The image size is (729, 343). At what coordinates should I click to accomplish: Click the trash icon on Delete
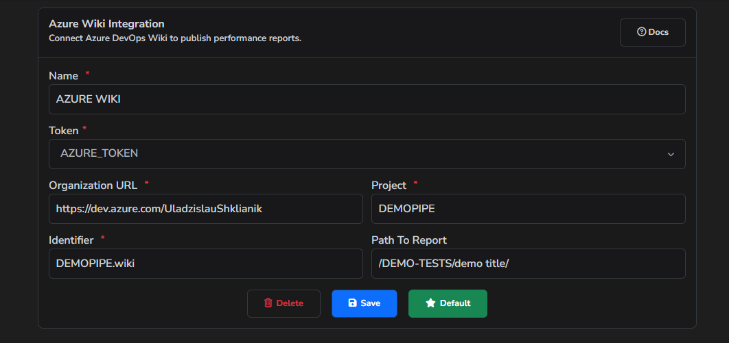point(268,303)
